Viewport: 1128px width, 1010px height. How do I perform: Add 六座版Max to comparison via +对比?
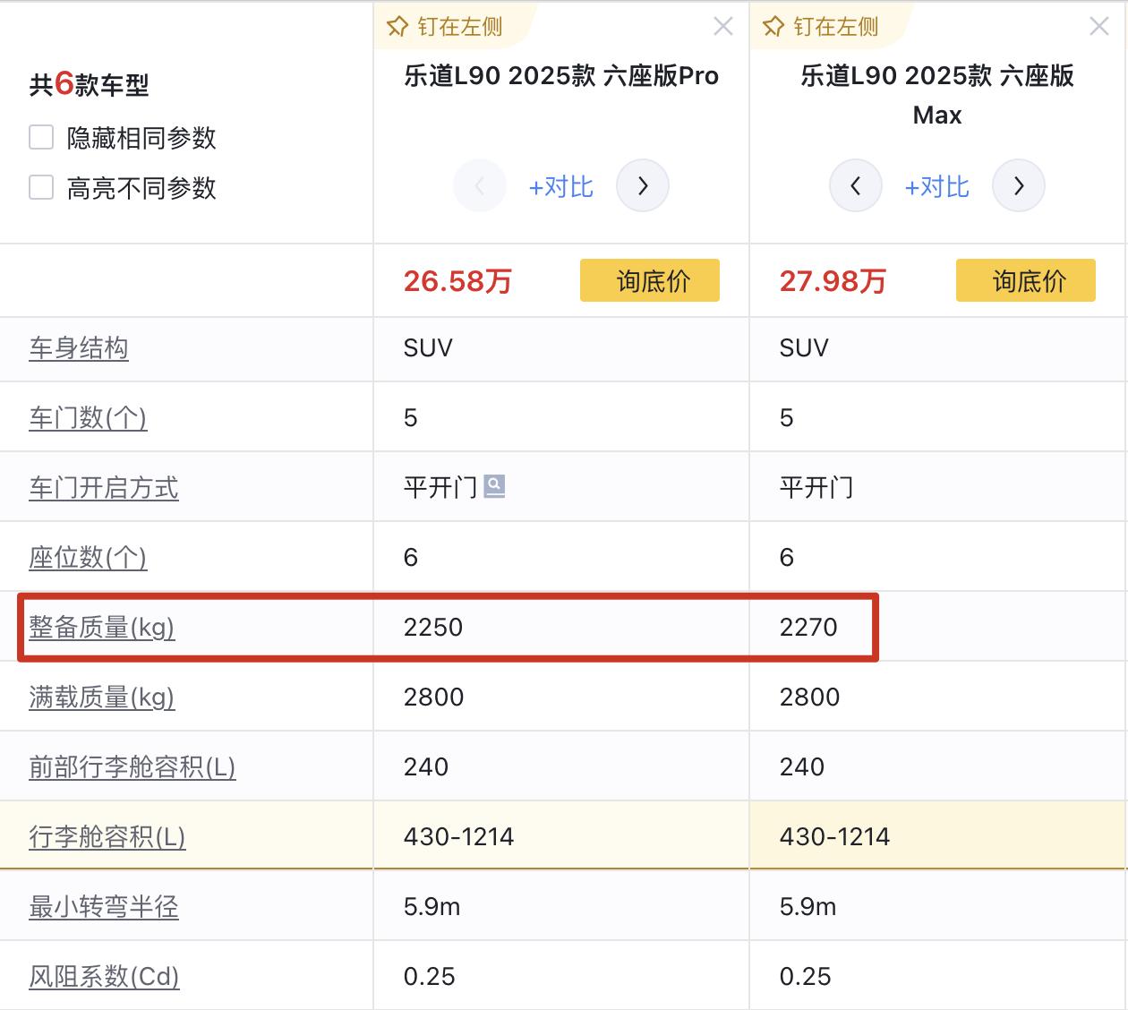(937, 186)
